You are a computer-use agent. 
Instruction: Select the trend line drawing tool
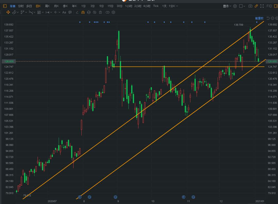[x=14, y=12]
